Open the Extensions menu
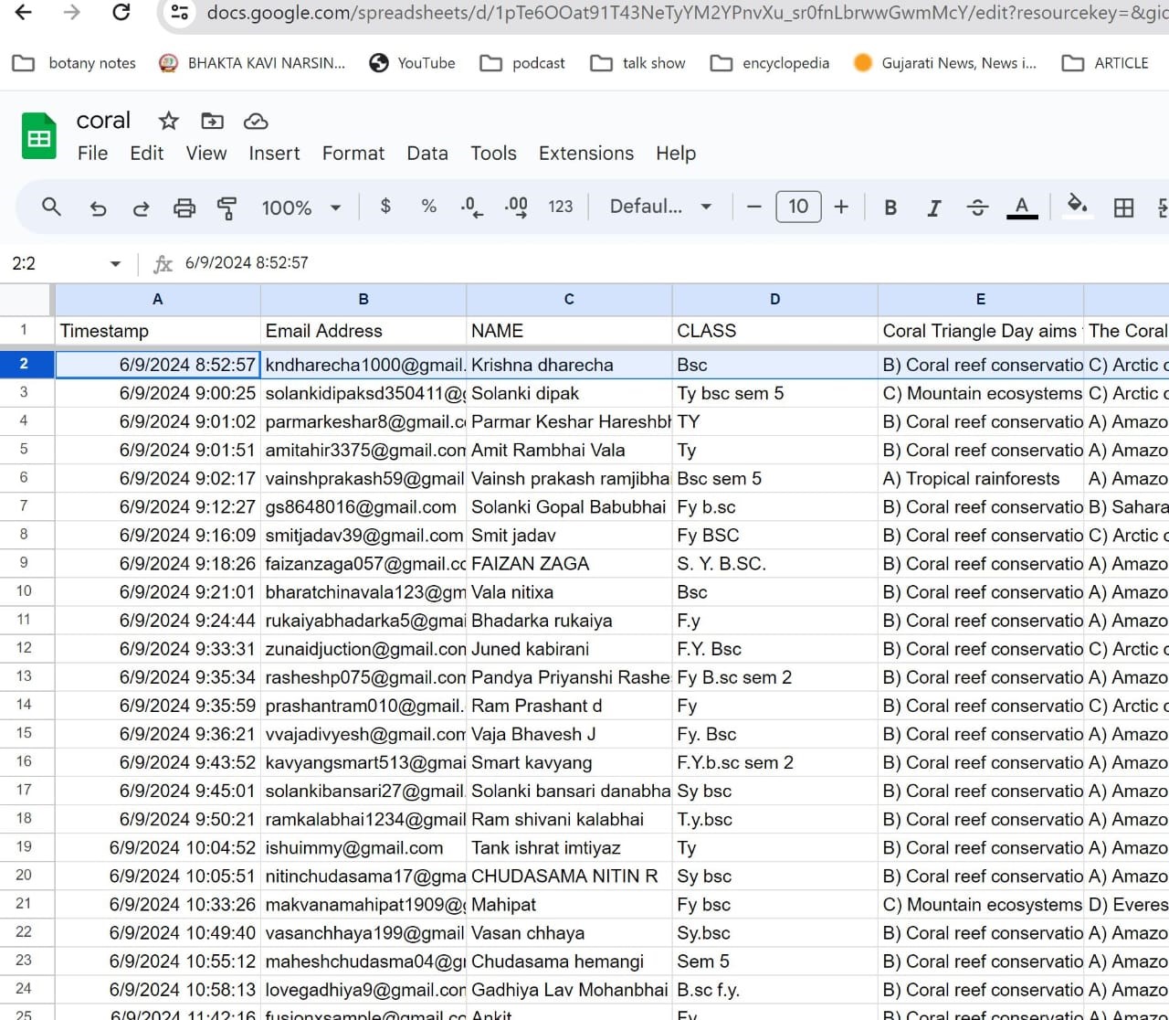 pyautogui.click(x=585, y=154)
